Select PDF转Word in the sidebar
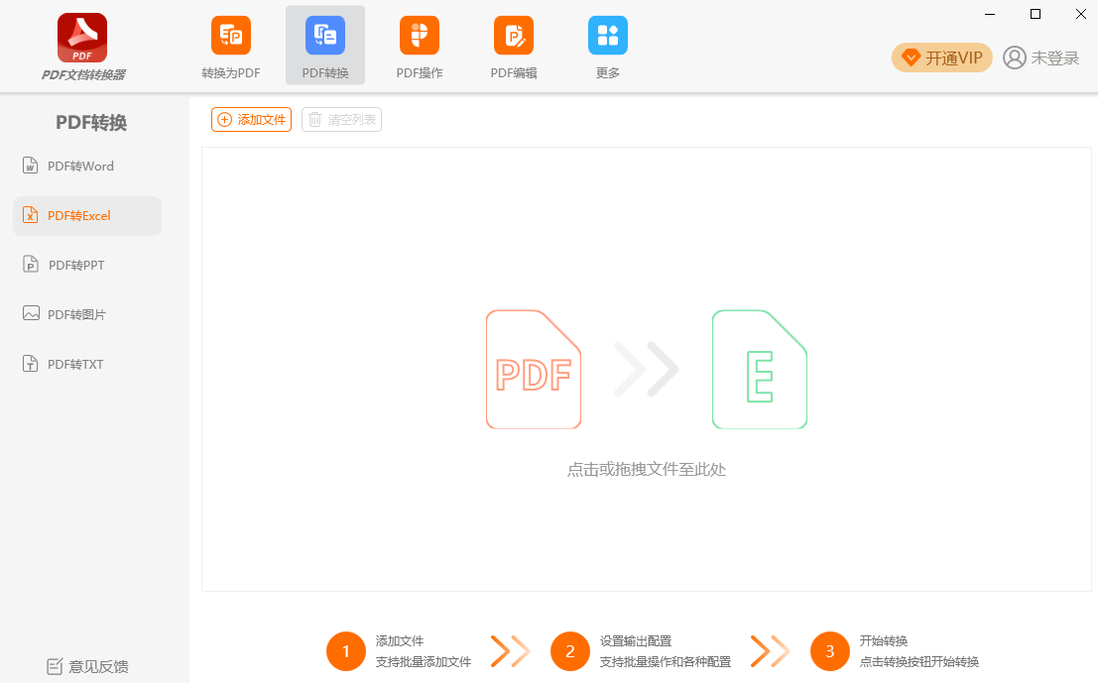Screen dimensions: 1098x683 pyautogui.click(x=87, y=166)
